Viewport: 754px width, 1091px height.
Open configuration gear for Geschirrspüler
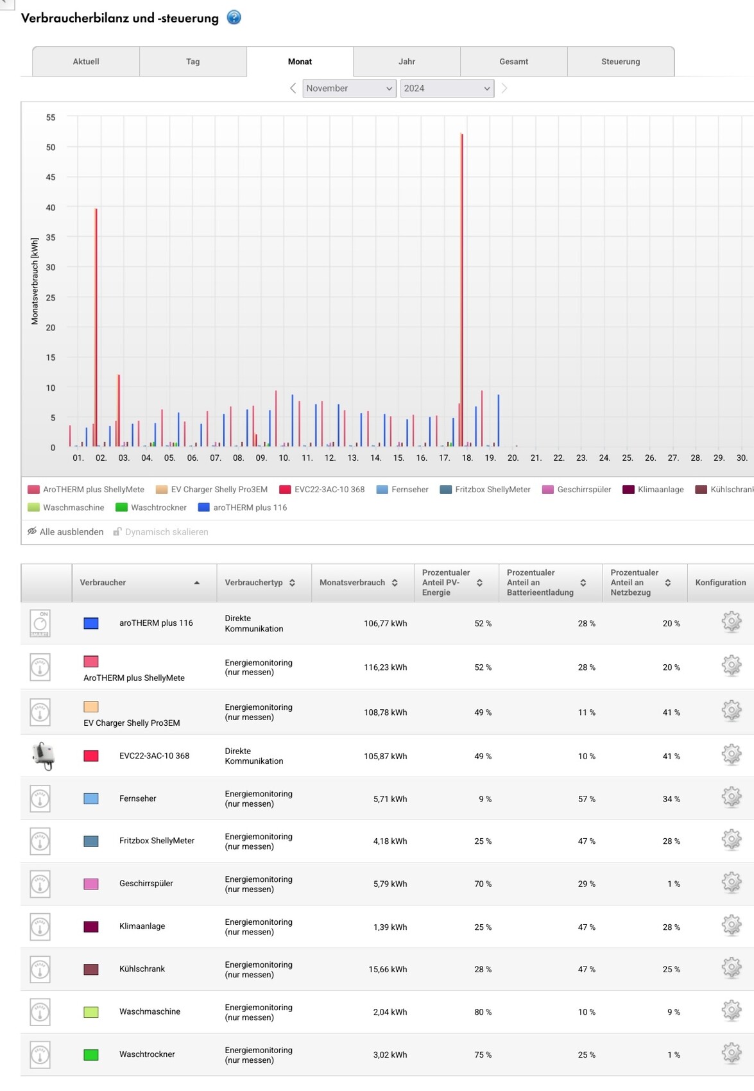point(731,883)
